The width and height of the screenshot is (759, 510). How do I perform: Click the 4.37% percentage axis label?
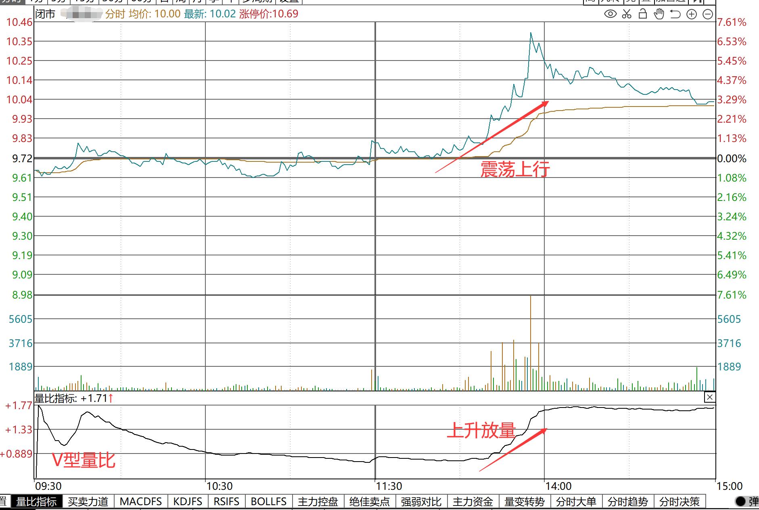pos(732,80)
